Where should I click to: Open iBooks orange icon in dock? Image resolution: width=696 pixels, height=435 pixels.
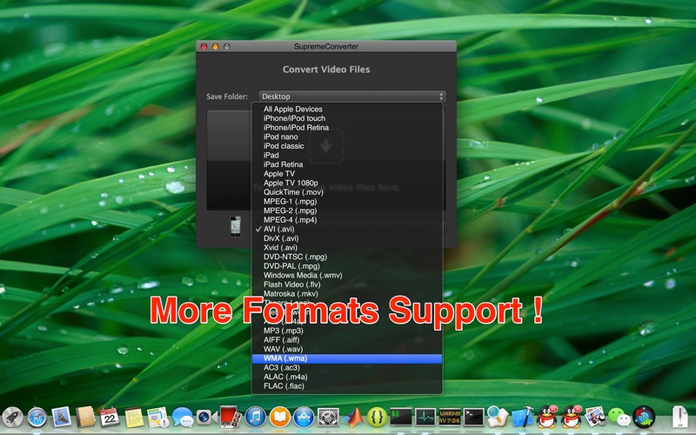tap(279, 418)
